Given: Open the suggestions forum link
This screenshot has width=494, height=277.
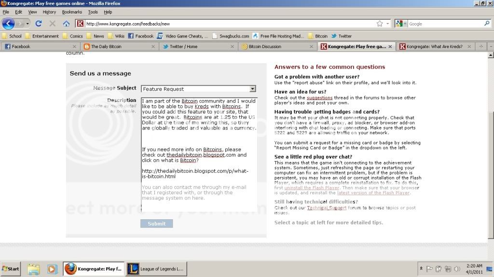Looking at the screenshot, I should click(319, 98).
